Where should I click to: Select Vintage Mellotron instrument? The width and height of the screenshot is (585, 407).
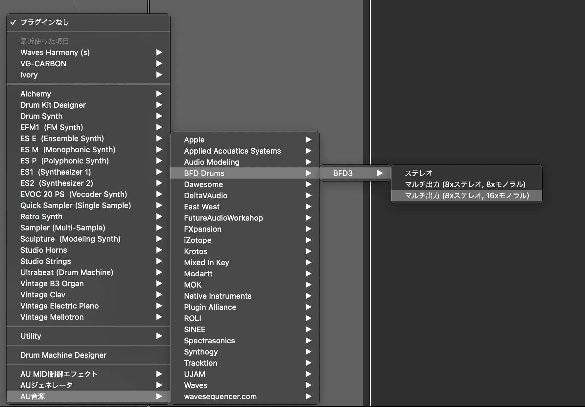click(88, 317)
